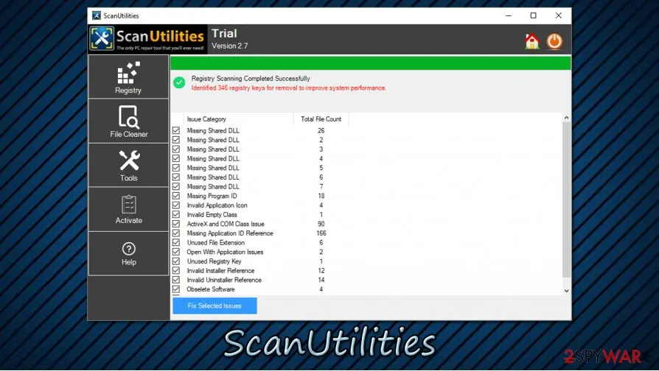659x371 pixels.
Task: Click the count value 166
Action: 321,233
